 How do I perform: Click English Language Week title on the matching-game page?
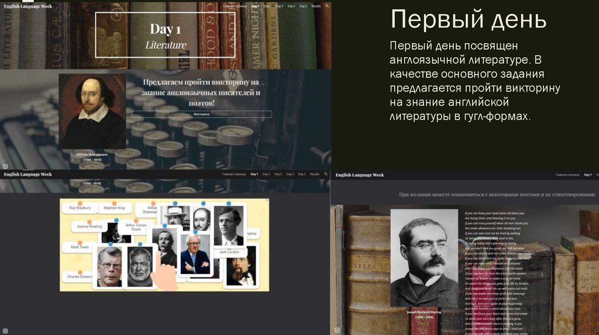click(28, 174)
